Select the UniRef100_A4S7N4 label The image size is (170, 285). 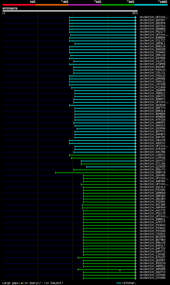(x=152, y=152)
